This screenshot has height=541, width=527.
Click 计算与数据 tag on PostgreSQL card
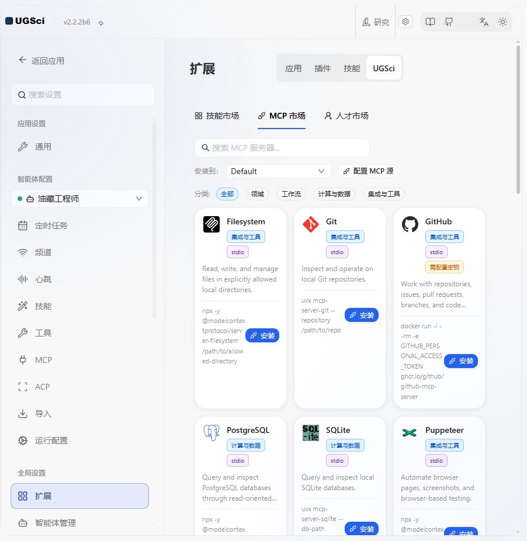[x=246, y=445]
